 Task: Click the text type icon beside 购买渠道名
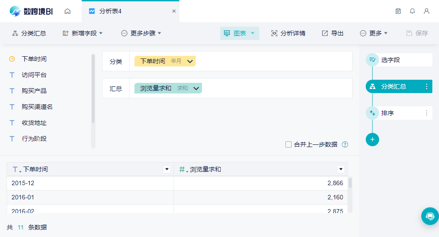(12, 107)
